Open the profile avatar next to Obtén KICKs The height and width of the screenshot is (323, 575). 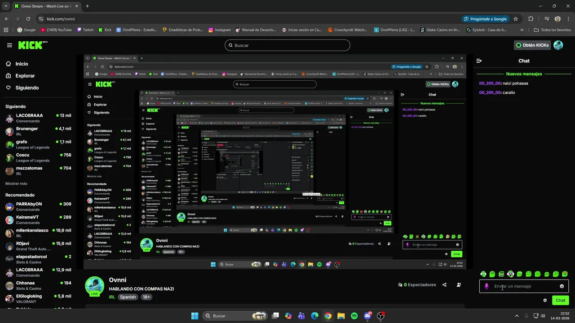pos(558,45)
